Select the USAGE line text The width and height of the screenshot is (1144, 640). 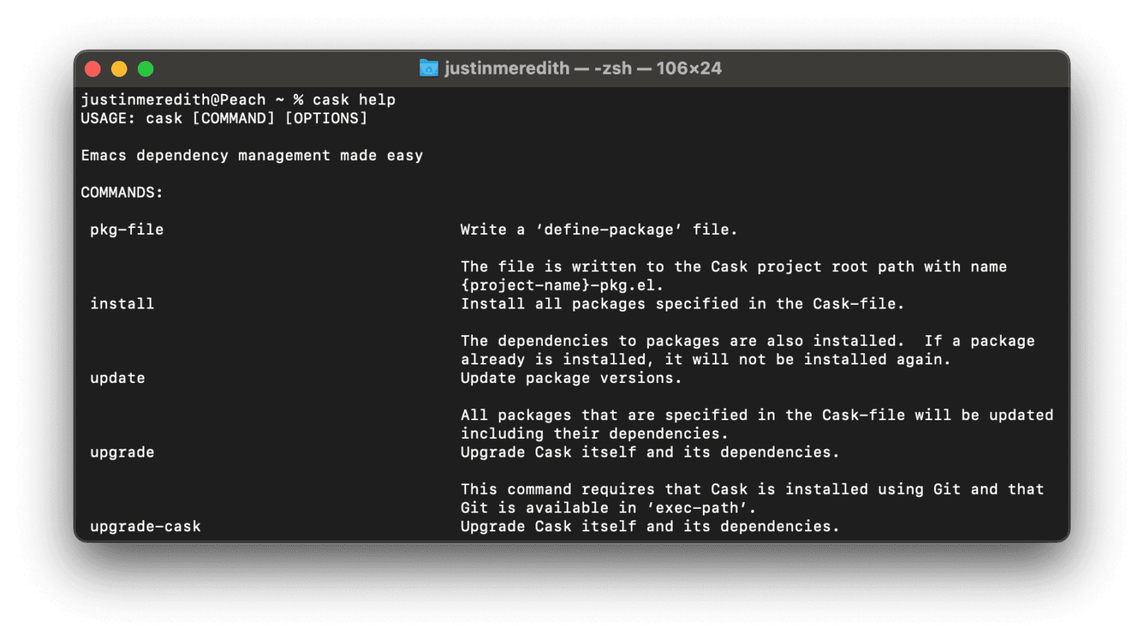tap(223, 118)
